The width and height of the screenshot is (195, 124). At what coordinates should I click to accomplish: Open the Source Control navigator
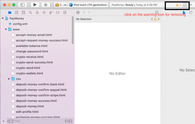[x=17, y=12]
